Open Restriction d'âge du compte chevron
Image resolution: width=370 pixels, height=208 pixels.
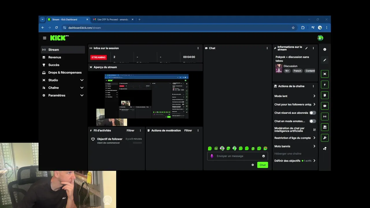pos(314,138)
